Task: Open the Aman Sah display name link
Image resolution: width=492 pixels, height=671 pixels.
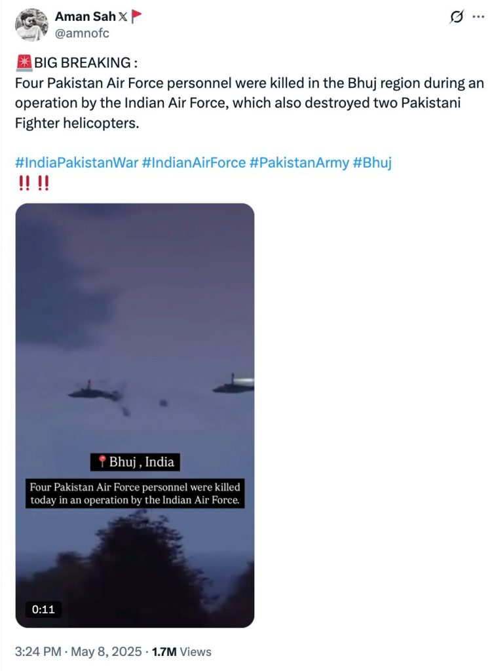Action: tap(85, 16)
